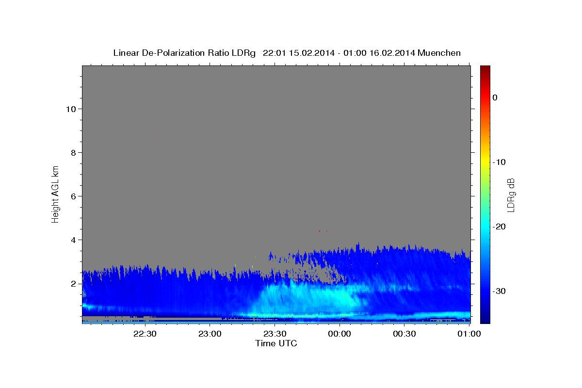Click the height tick label 4
The height and width of the screenshot is (388, 582).
74,240
